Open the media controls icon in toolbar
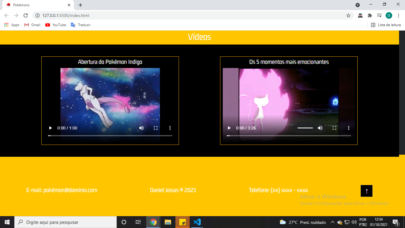Viewport: 405px width, 228px height. (379, 15)
